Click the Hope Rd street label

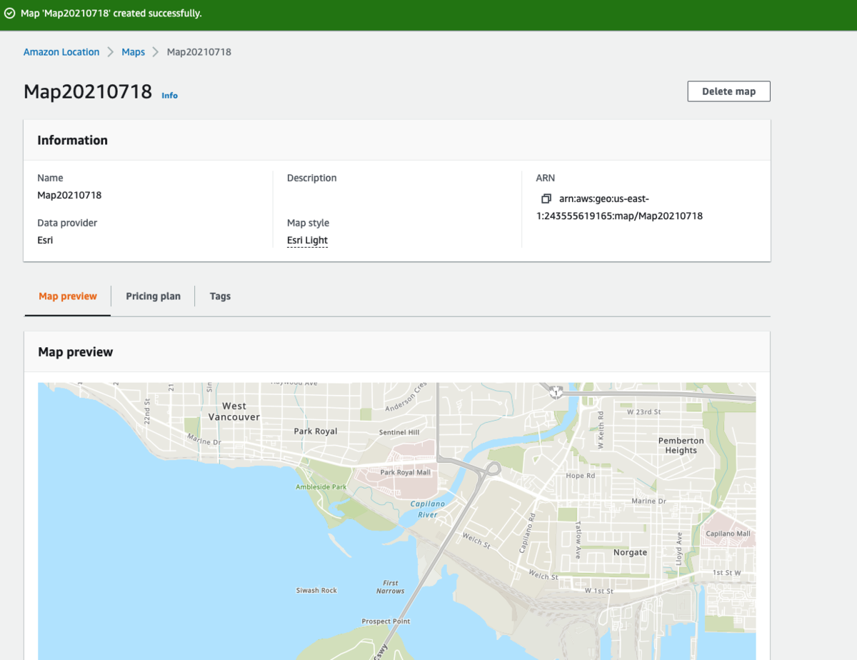(x=580, y=476)
